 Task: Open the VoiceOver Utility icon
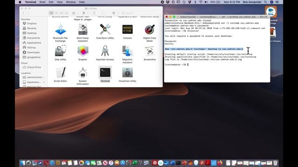coord(127,72)
